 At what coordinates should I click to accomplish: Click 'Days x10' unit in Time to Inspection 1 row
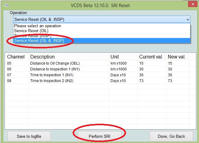click(x=118, y=75)
